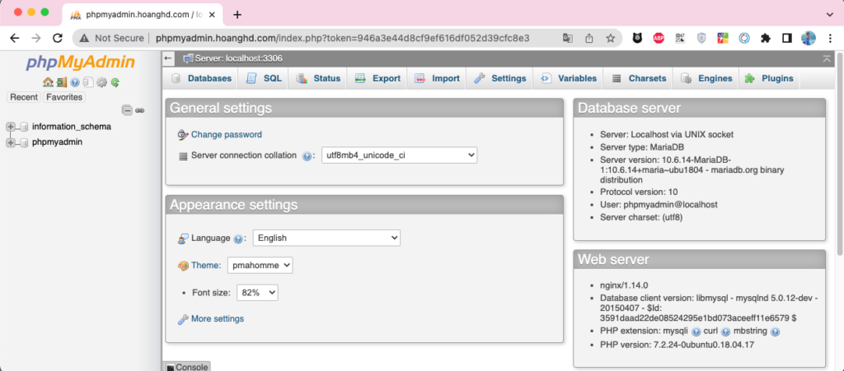The image size is (844, 371).
Task: Open the Chrome profile avatar
Action: coord(808,38)
